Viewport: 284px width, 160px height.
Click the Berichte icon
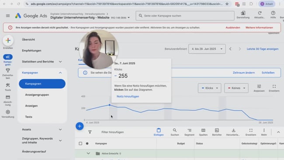coord(217,130)
